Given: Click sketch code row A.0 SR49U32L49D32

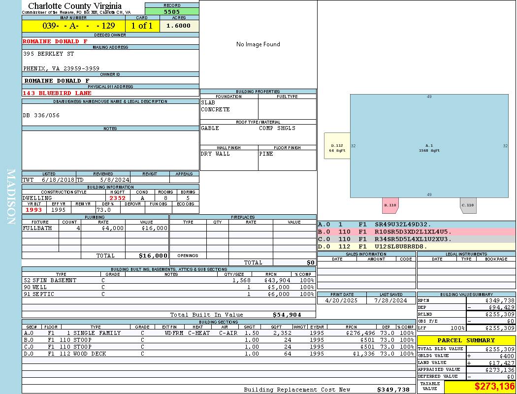Looking at the screenshot, I should 417,225.
